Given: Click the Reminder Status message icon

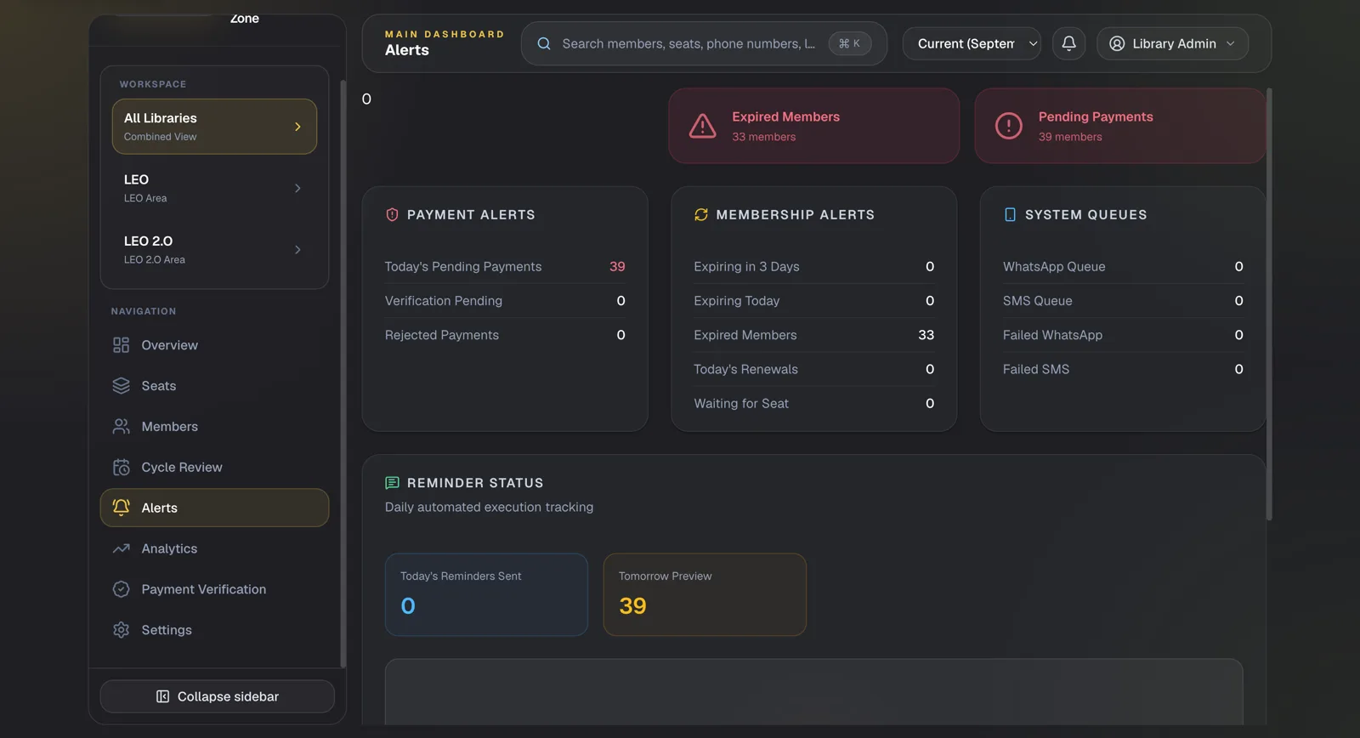Looking at the screenshot, I should click(x=392, y=483).
